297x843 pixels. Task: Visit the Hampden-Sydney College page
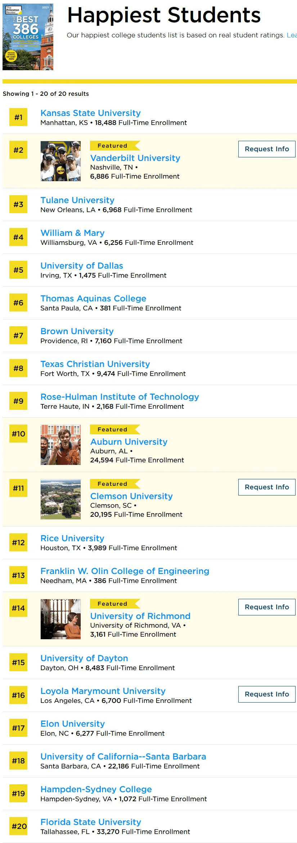click(96, 789)
